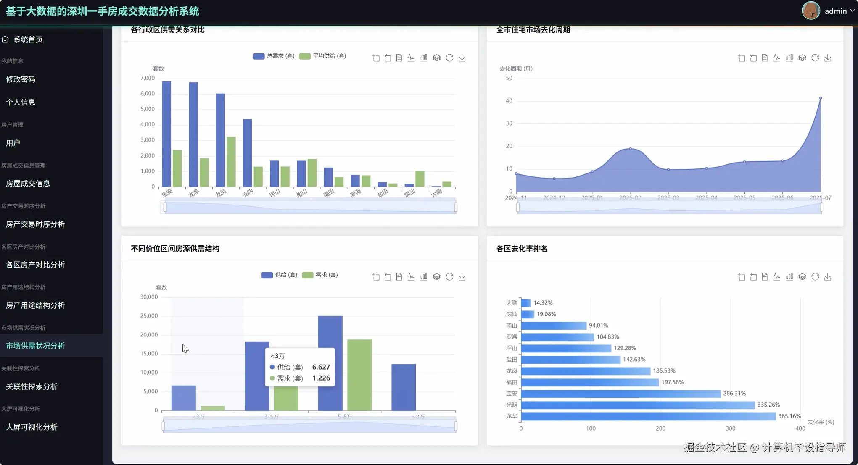Switch the price-range chart to stacked view
The height and width of the screenshot is (465, 858).
(436, 277)
